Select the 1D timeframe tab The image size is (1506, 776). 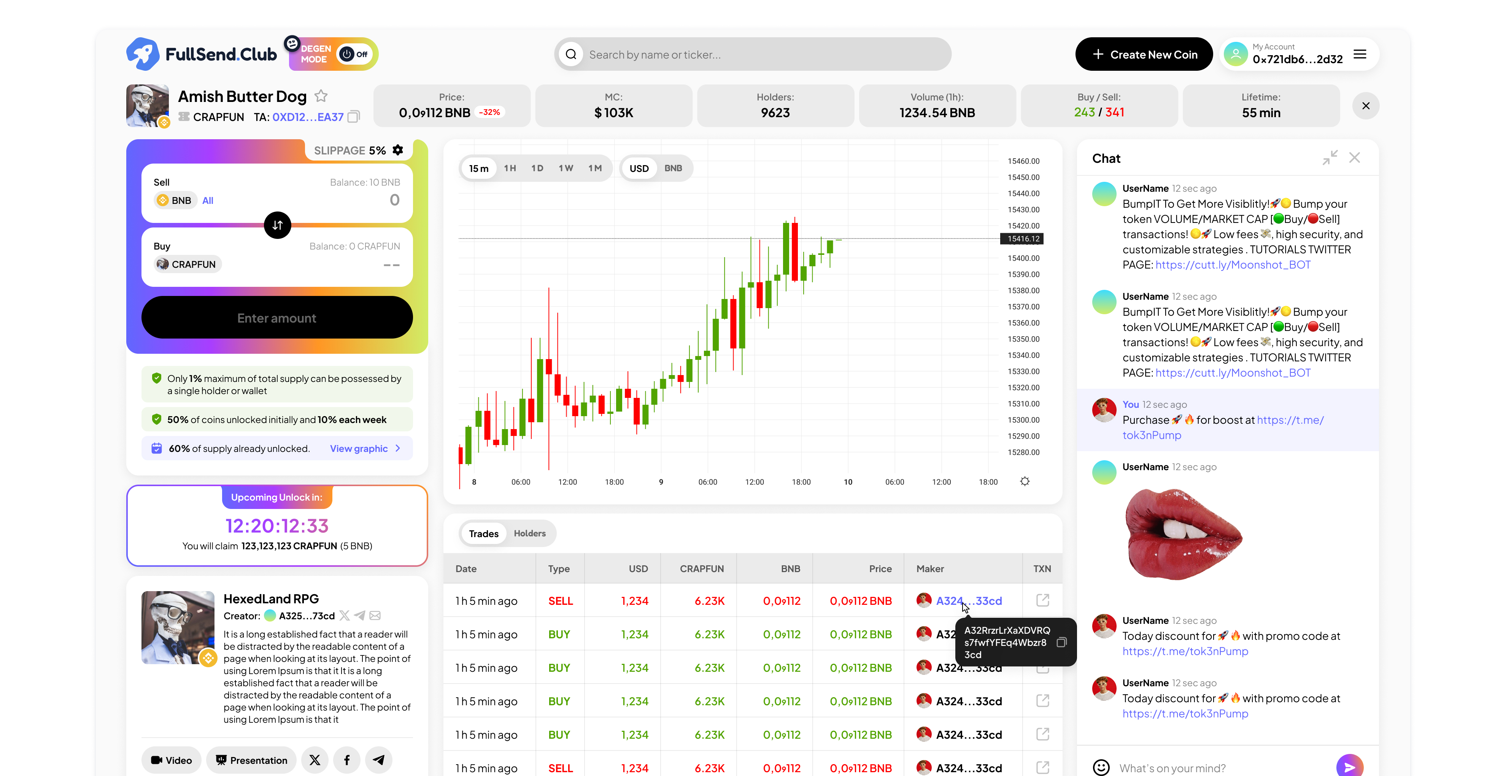[x=537, y=169]
